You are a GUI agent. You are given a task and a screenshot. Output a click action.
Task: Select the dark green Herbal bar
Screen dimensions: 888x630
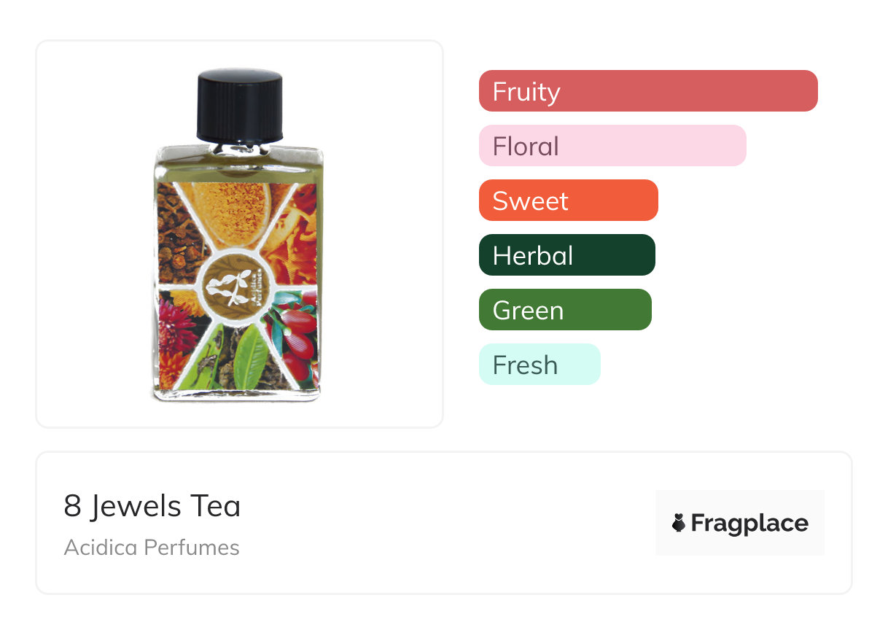pos(566,255)
